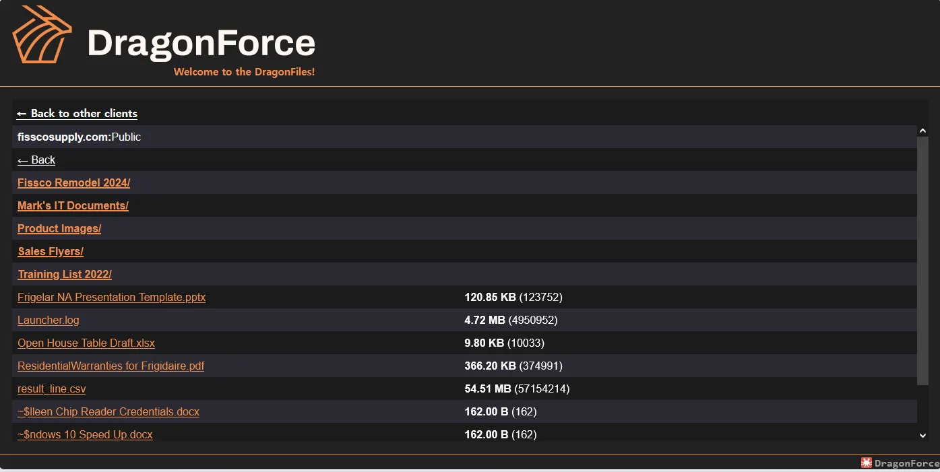Open ResidentialWarranties for Frigidaire.pdf
Image resolution: width=940 pixels, height=472 pixels.
[x=111, y=366]
